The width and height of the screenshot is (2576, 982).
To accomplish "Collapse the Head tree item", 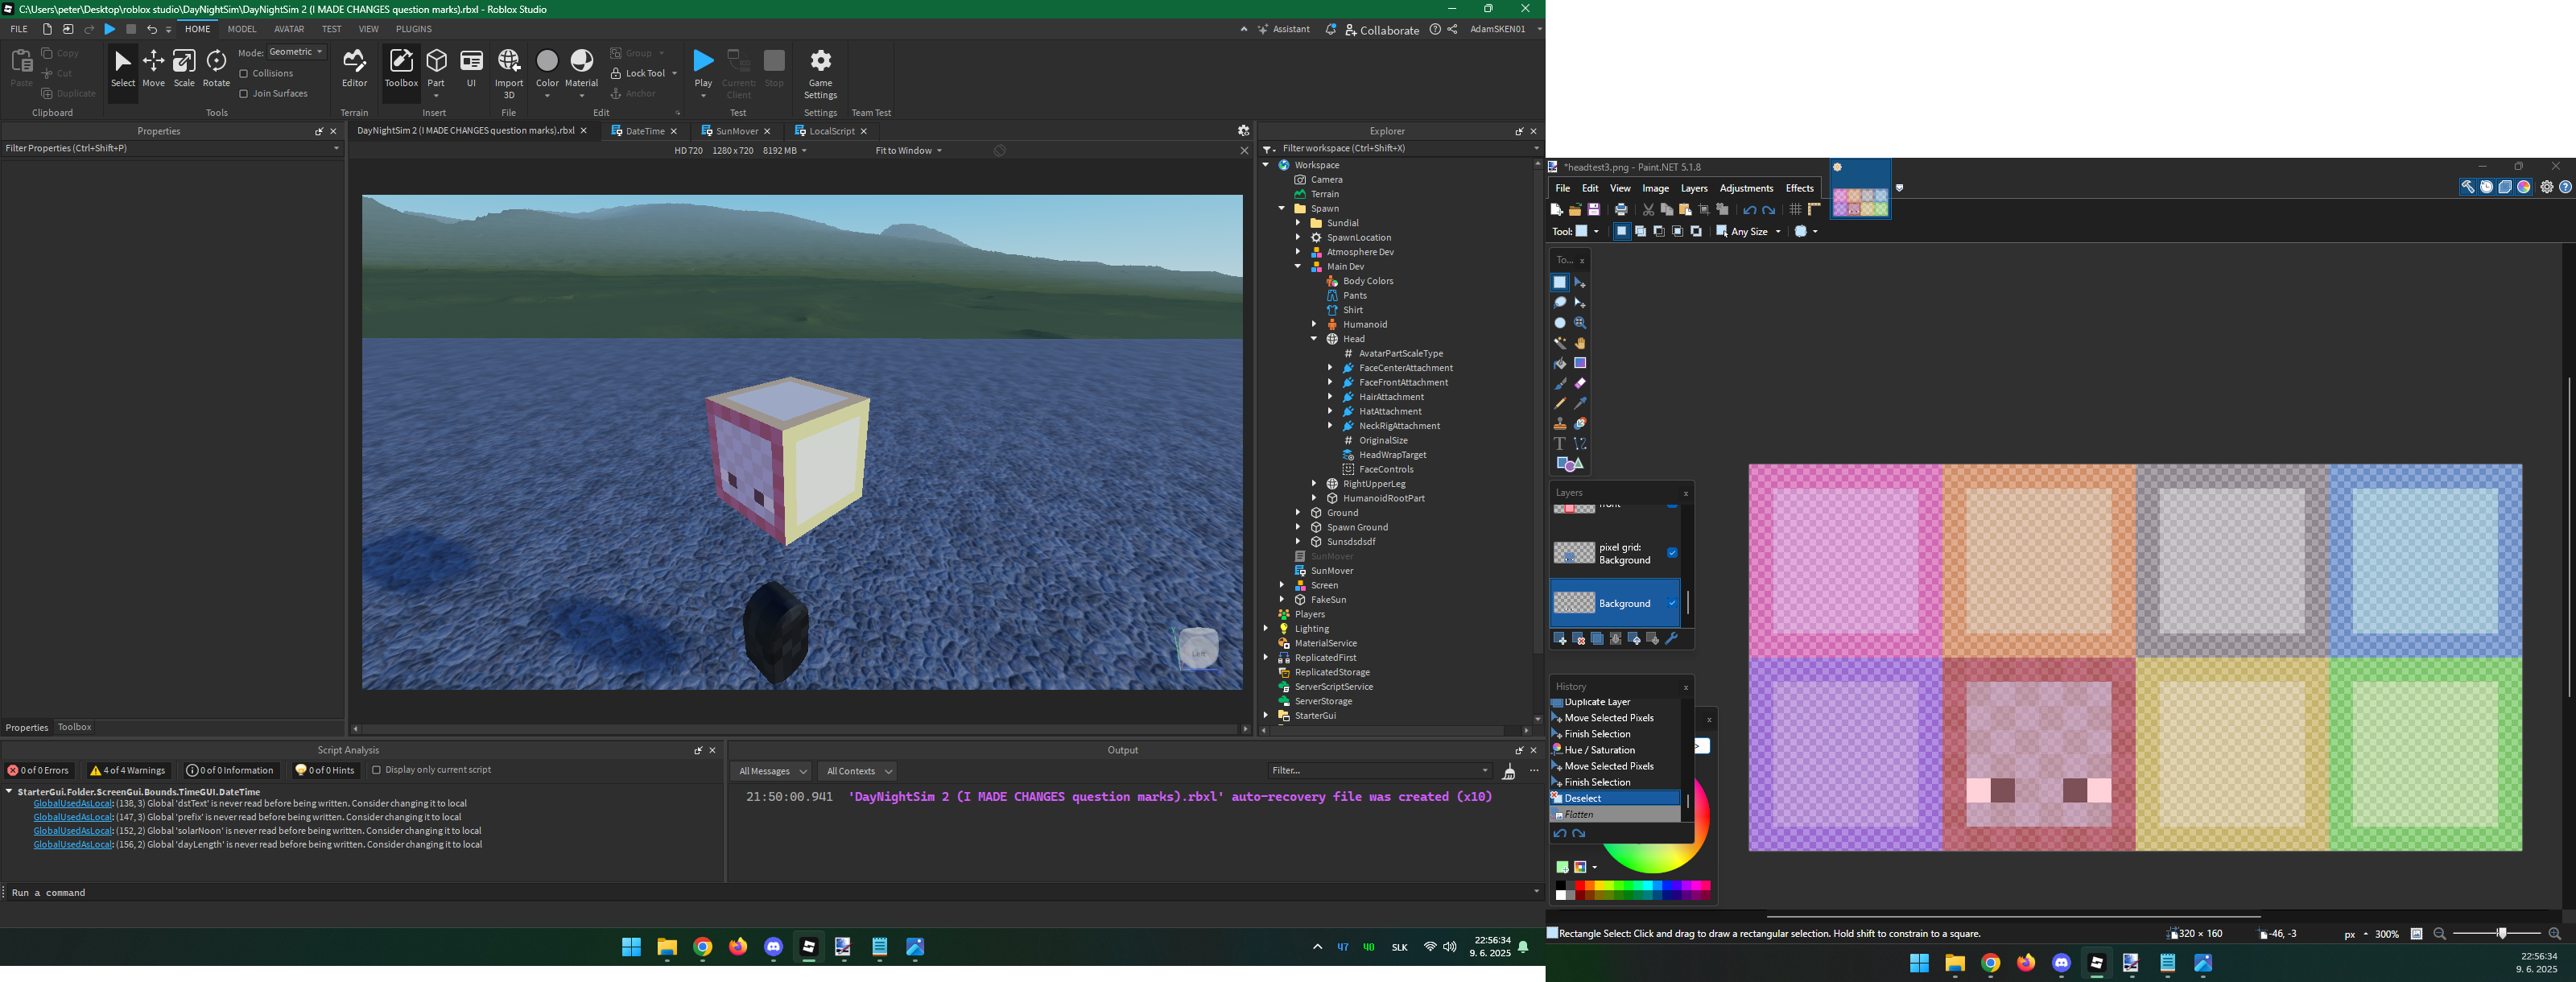I will (x=1314, y=339).
